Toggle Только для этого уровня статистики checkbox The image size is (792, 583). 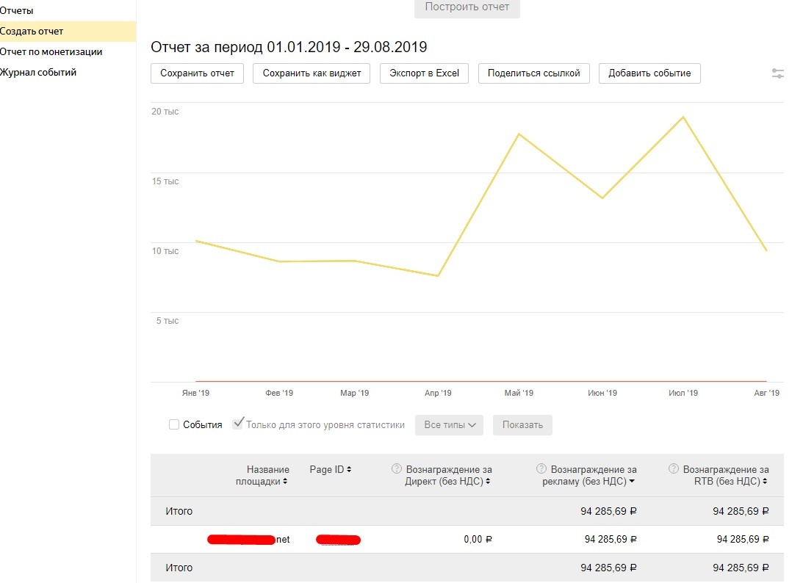[x=238, y=424]
